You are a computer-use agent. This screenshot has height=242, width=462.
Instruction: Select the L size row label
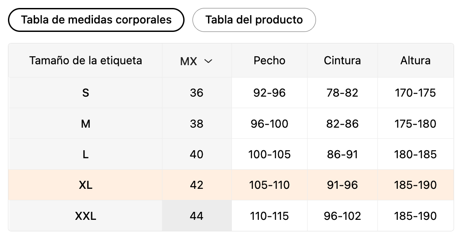tap(85, 154)
